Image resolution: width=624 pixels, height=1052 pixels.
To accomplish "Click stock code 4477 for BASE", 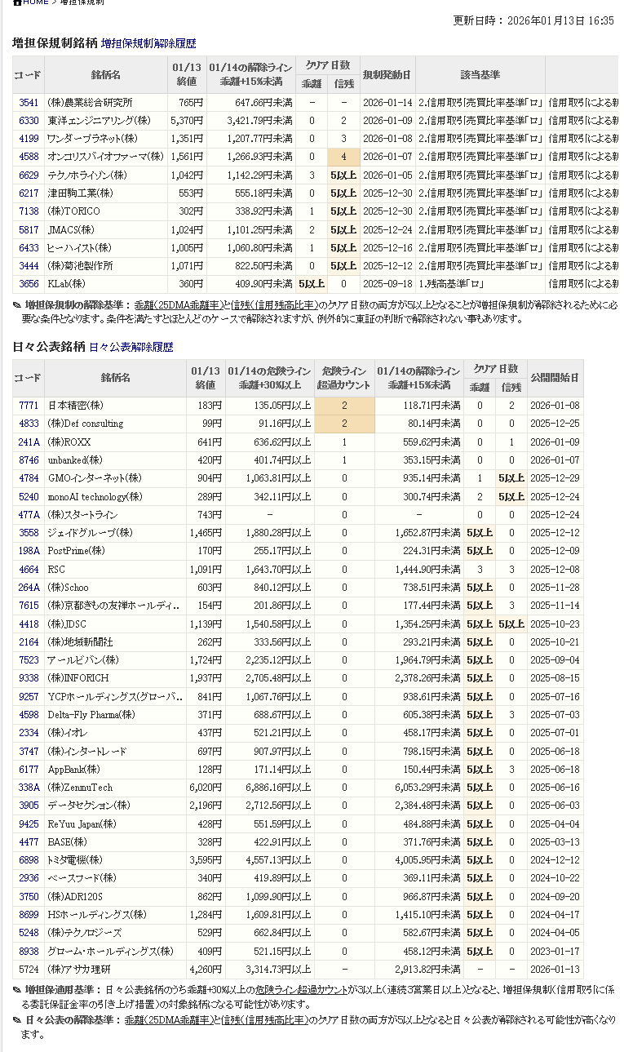I will [29, 842].
